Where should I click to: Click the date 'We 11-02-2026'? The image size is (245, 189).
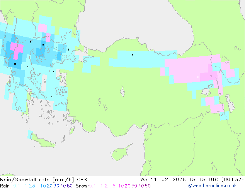pos(163,180)
